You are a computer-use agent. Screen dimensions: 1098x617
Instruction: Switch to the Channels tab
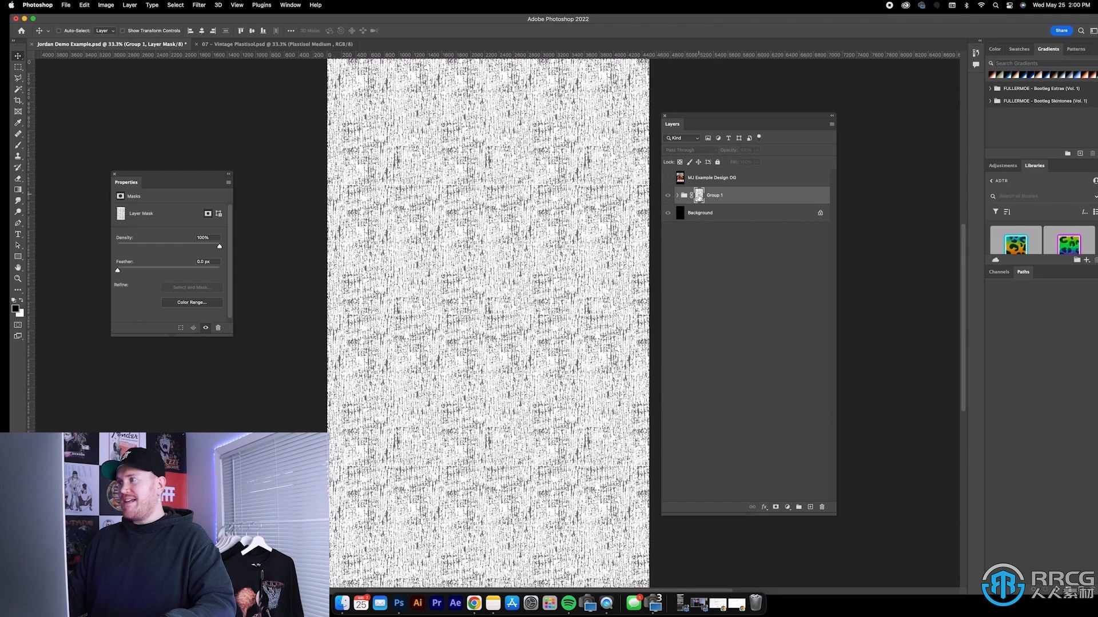[x=999, y=271]
